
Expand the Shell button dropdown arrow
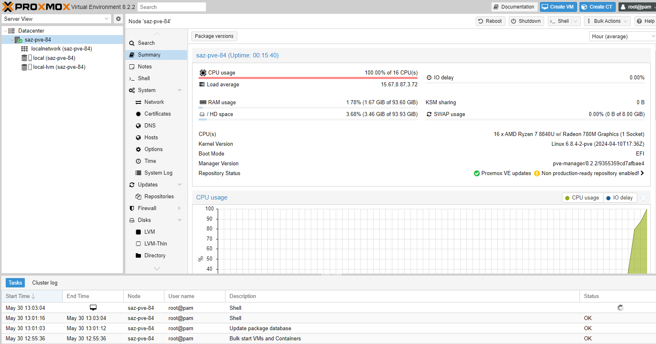pyautogui.click(x=575, y=21)
